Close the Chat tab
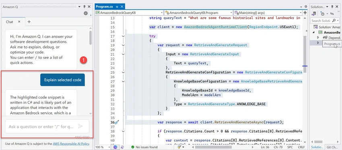Screen dimensions: 342x150 [x=19, y=22]
